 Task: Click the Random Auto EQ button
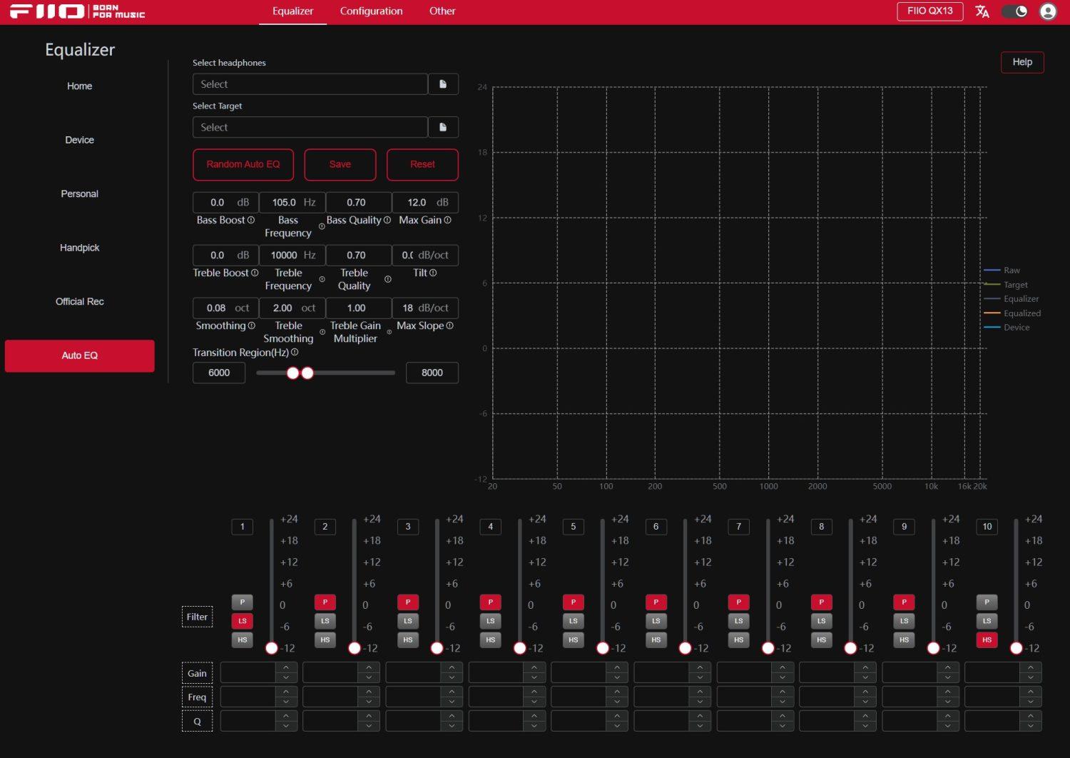243,164
